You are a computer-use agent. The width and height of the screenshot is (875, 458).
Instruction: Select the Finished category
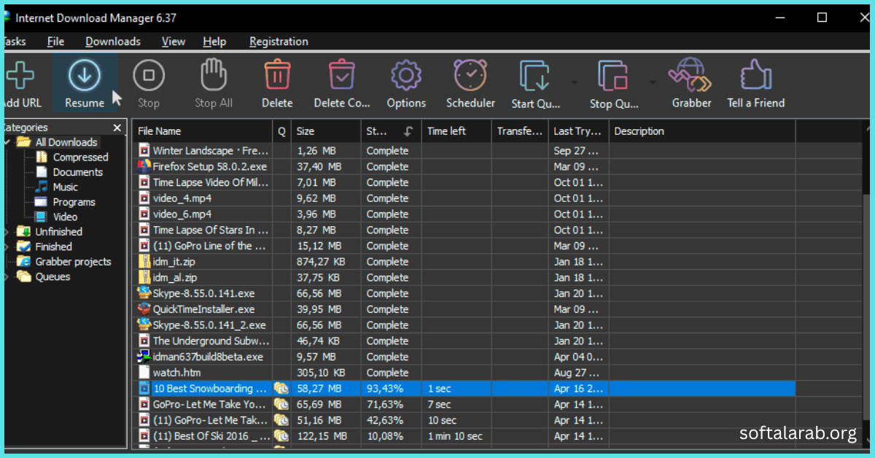tap(53, 247)
